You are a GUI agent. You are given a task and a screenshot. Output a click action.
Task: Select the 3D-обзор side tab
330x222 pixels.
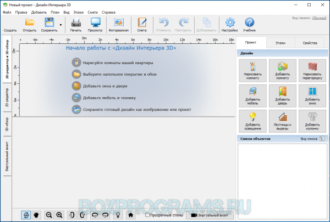pyautogui.click(x=7, y=124)
